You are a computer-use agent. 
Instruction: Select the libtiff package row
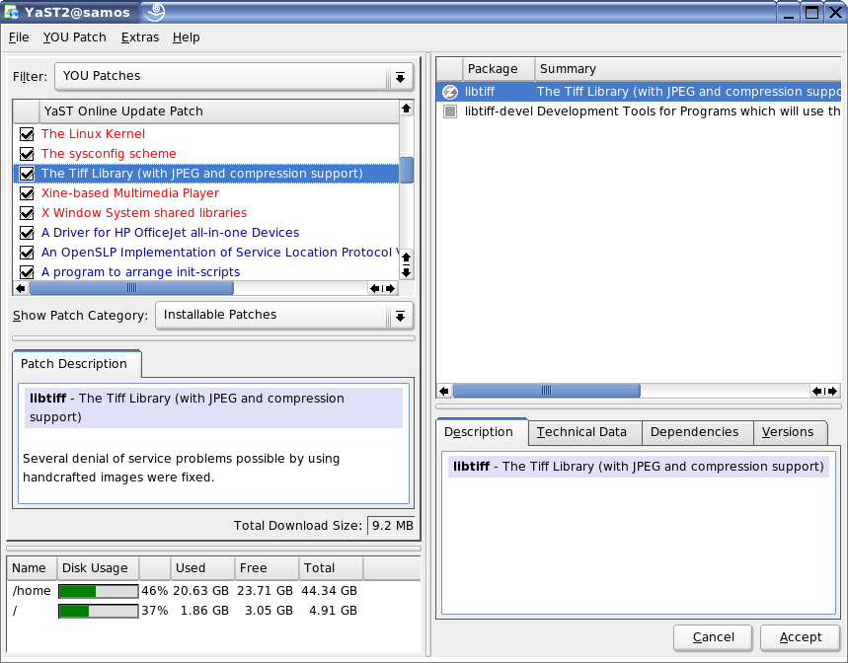tap(639, 92)
